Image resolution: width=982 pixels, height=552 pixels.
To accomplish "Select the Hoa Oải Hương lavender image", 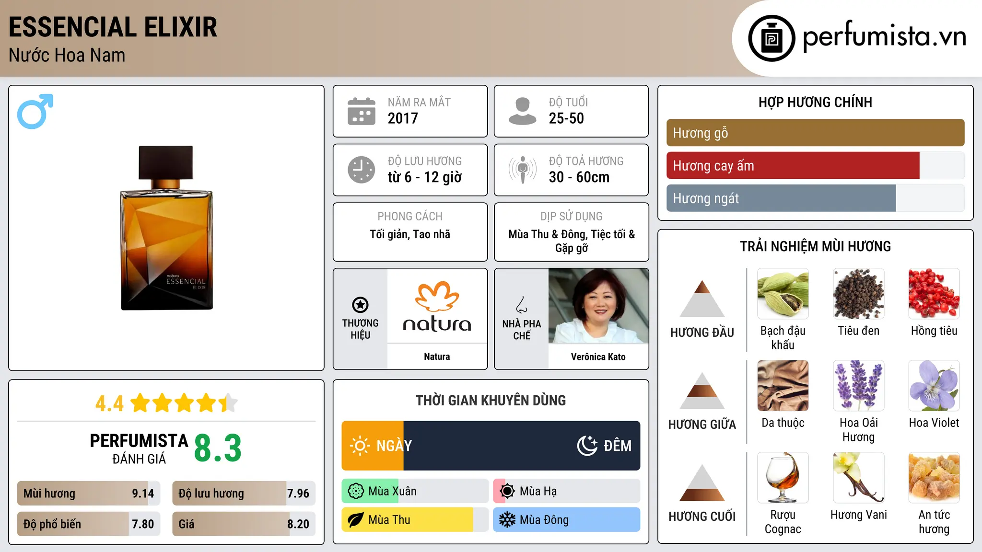I will pos(859,386).
